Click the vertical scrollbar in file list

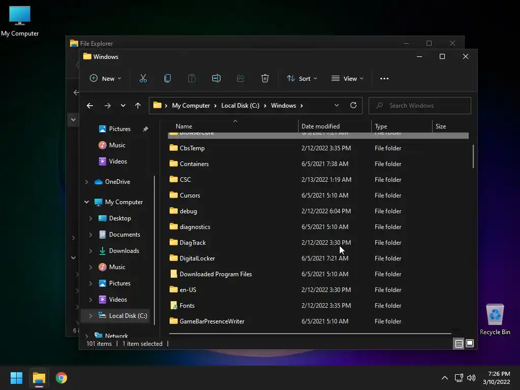(473, 156)
